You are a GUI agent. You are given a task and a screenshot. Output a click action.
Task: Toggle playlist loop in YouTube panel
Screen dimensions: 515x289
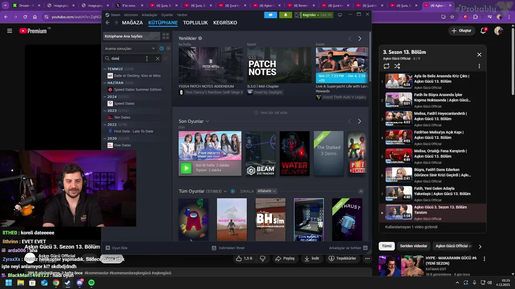[386, 66]
